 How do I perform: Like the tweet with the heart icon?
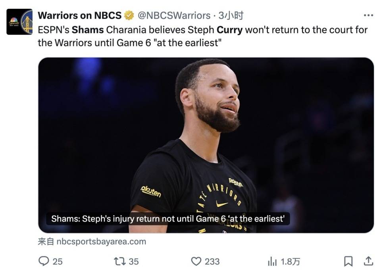(196, 261)
